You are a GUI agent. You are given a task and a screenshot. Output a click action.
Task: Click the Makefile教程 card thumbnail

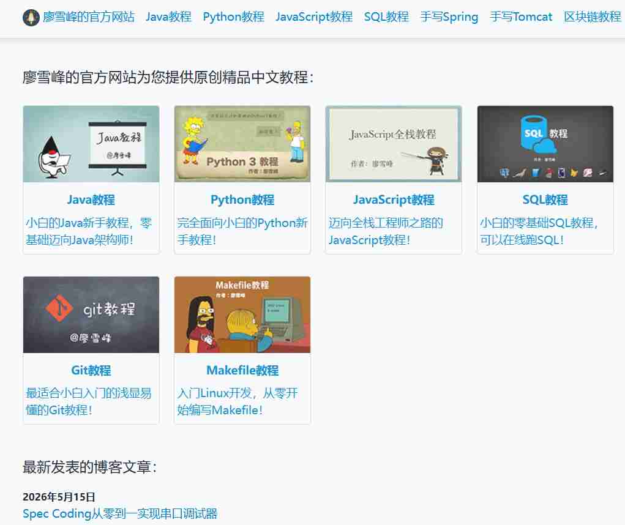242,315
